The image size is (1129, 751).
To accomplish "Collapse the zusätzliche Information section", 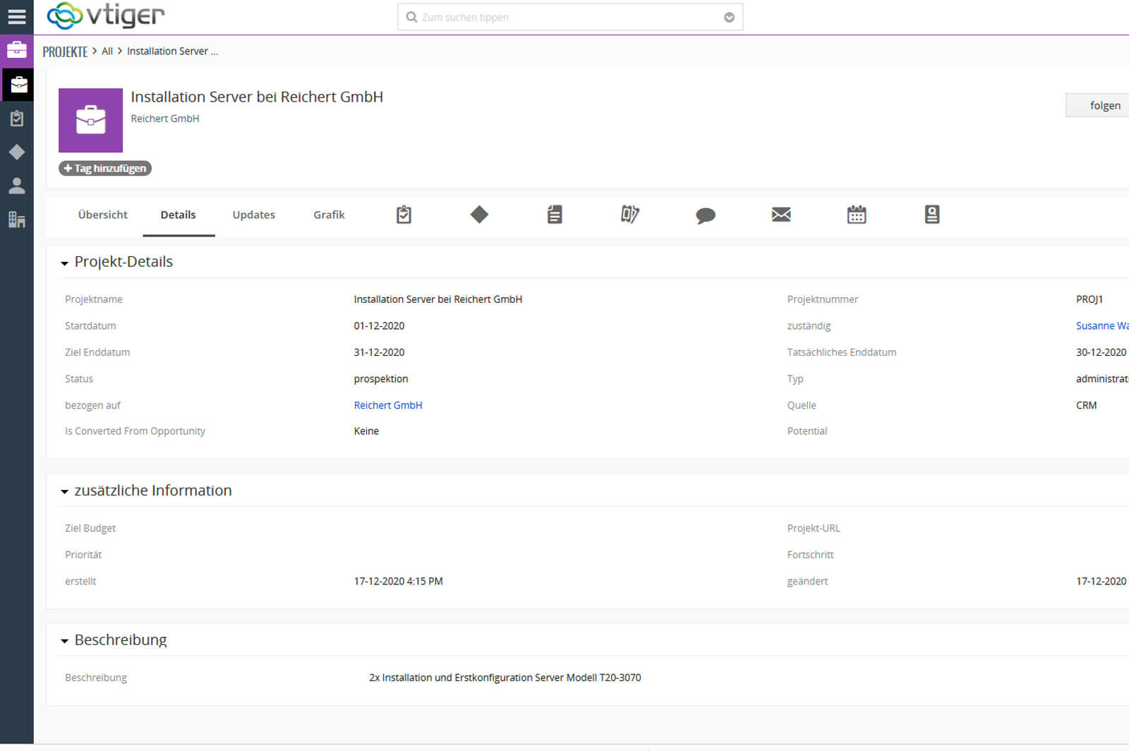I will click(x=65, y=492).
